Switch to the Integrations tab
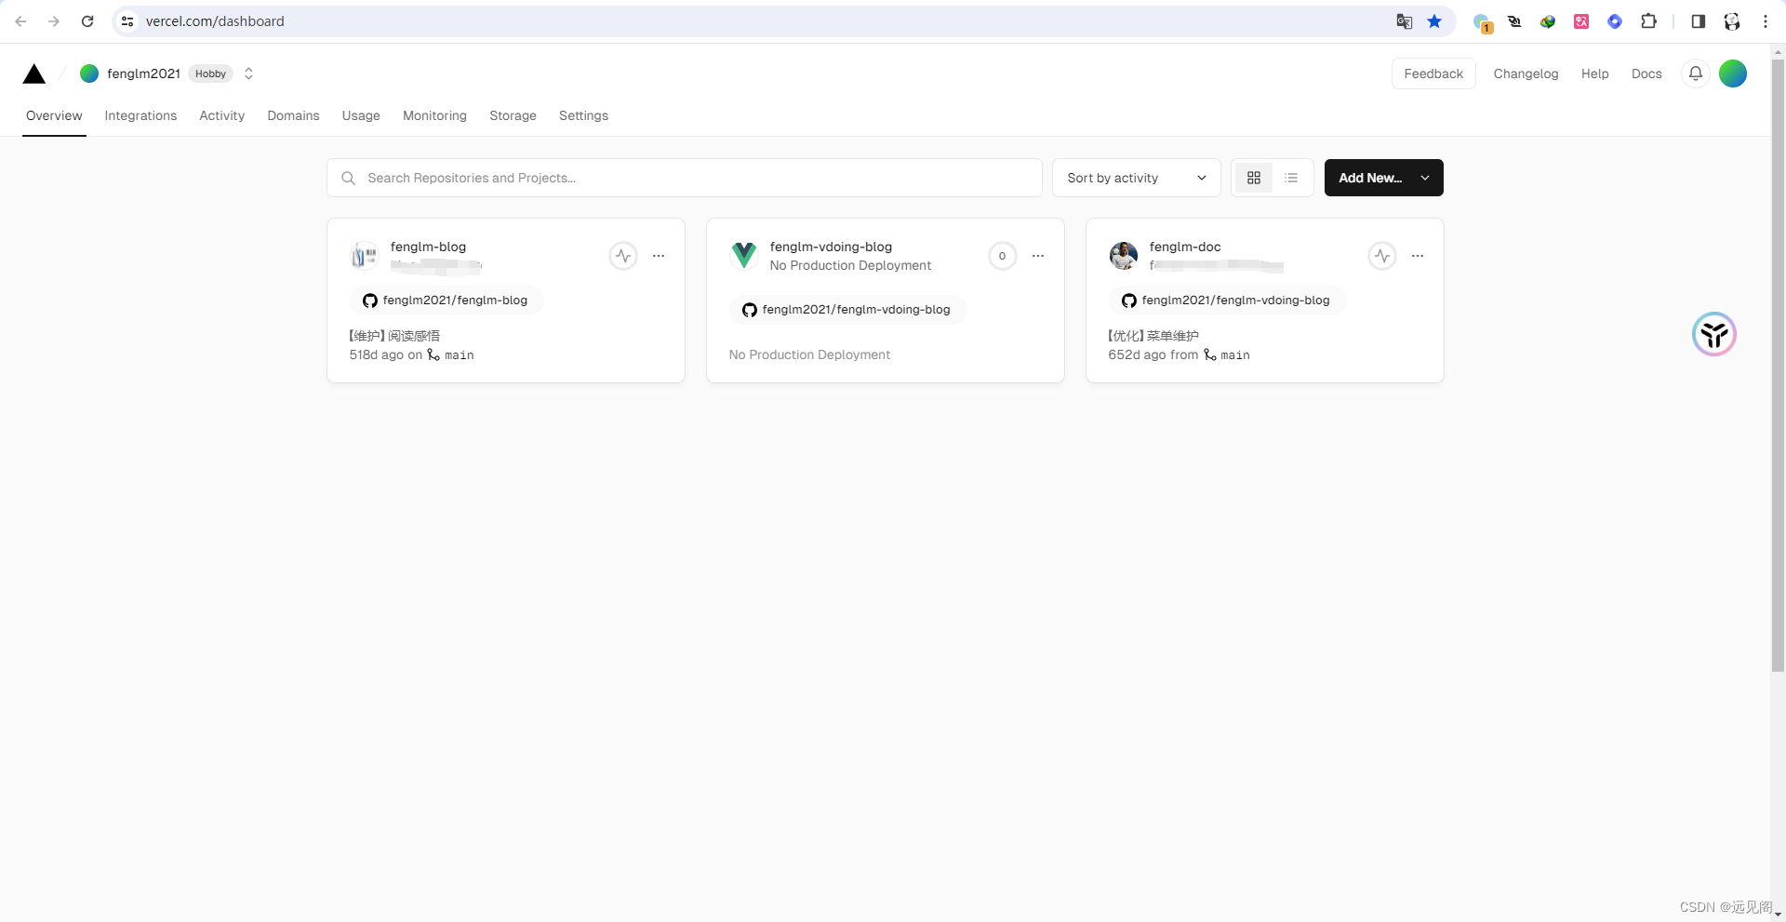Viewport: 1786px width, 922px height. pos(140,115)
